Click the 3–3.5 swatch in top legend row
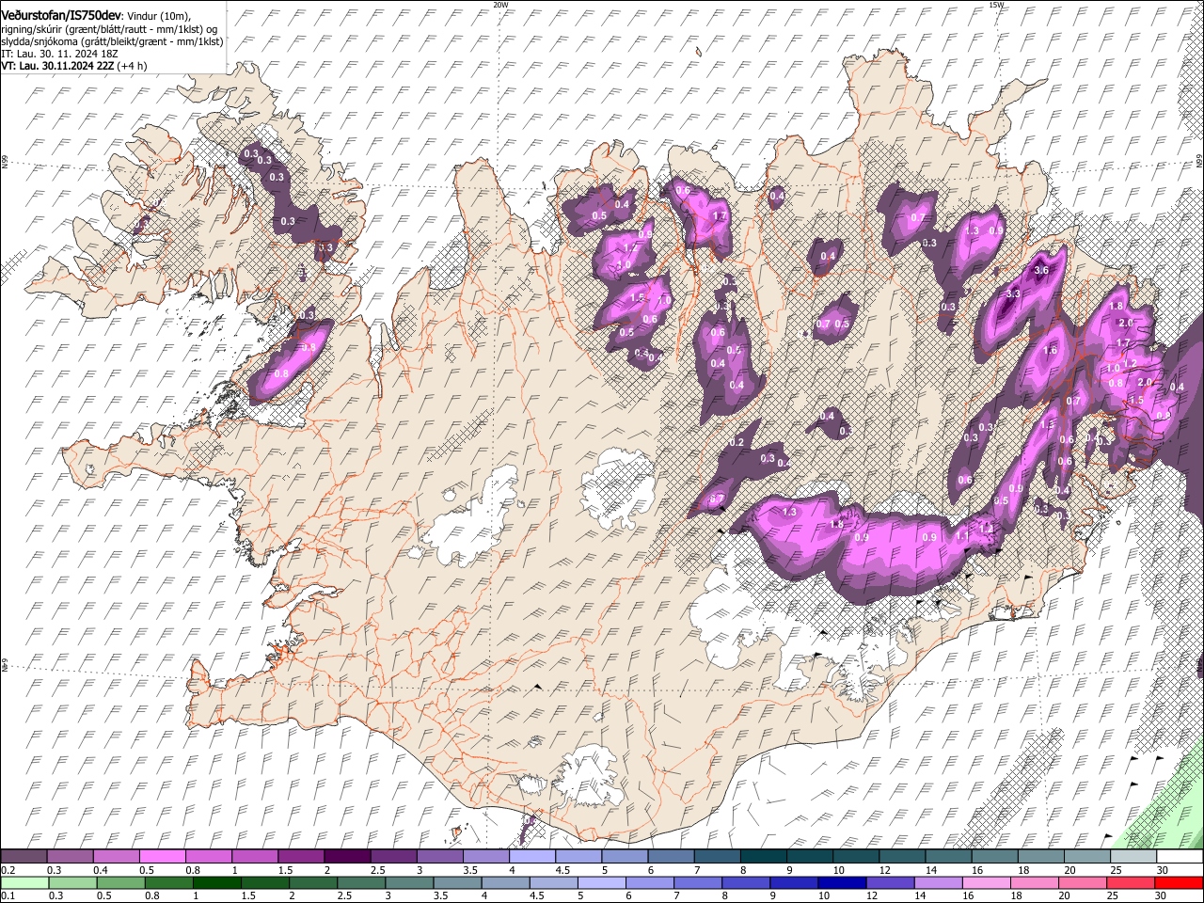Image resolution: width=1204 pixels, height=903 pixels. [x=440, y=857]
